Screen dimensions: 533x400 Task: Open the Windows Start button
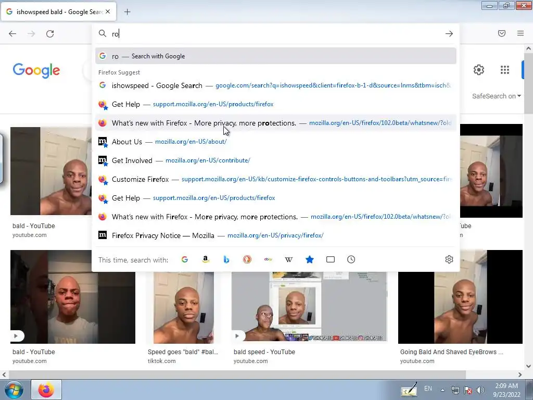click(14, 390)
